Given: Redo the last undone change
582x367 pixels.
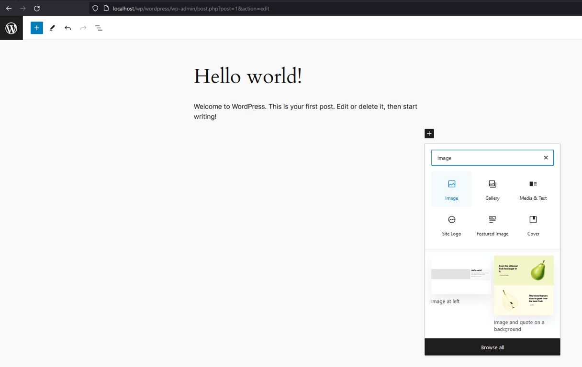Looking at the screenshot, I should click(83, 28).
